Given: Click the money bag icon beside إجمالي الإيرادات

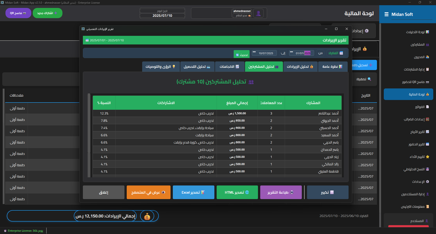Looking at the screenshot, I should click(x=147, y=216).
